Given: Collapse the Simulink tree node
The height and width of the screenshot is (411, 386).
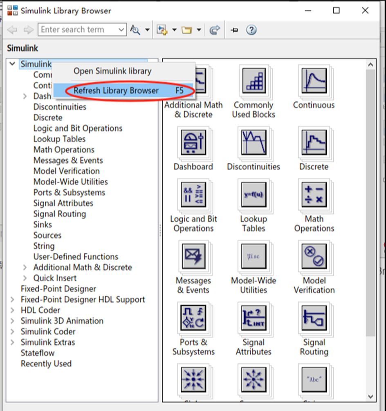Looking at the screenshot, I should (x=12, y=64).
